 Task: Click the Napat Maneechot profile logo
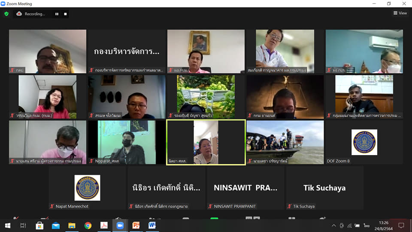87,187
